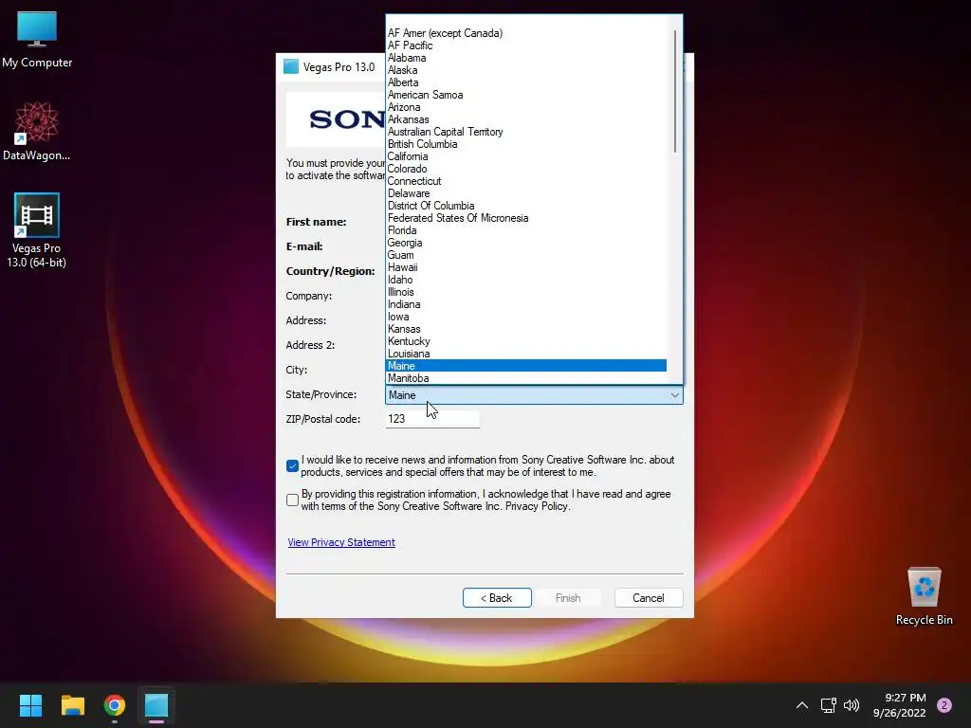Click the state list scrollbar thumb

pos(674,90)
